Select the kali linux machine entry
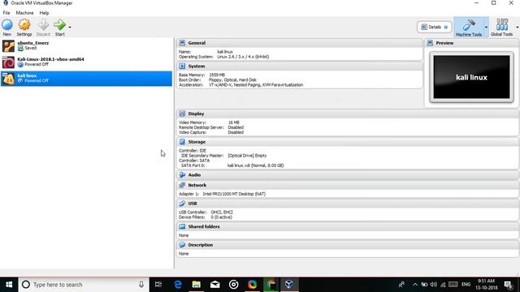Viewport: 520px width, 292px height. (86, 79)
